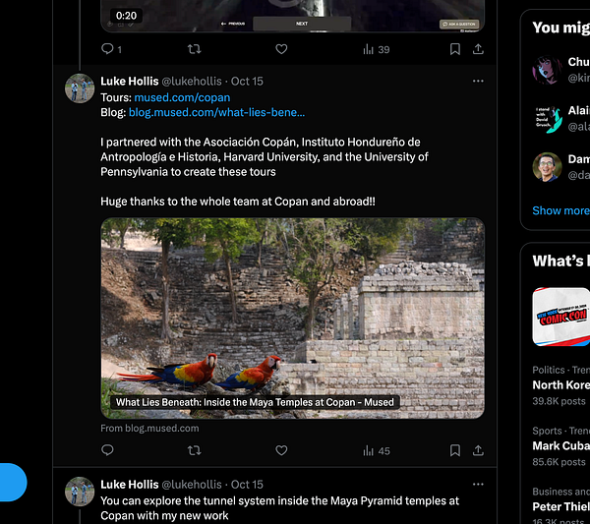590x524 pixels.
Task: Open Luke Hollis avatar on tunnel tweet
Action: (x=80, y=492)
